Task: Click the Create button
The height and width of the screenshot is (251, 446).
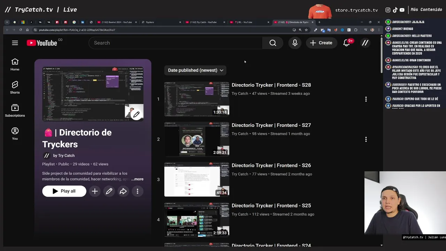Action: point(321,43)
